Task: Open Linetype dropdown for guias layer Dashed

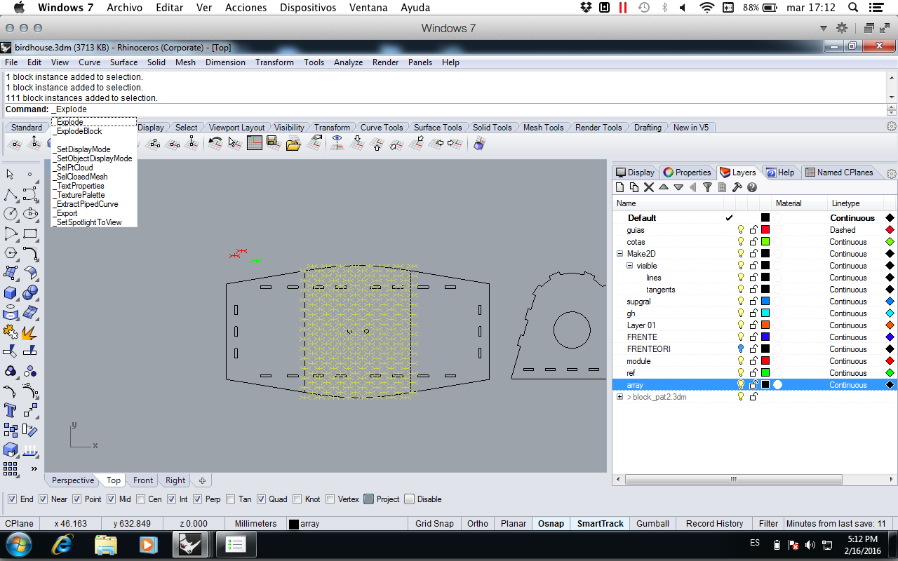Action: point(843,230)
